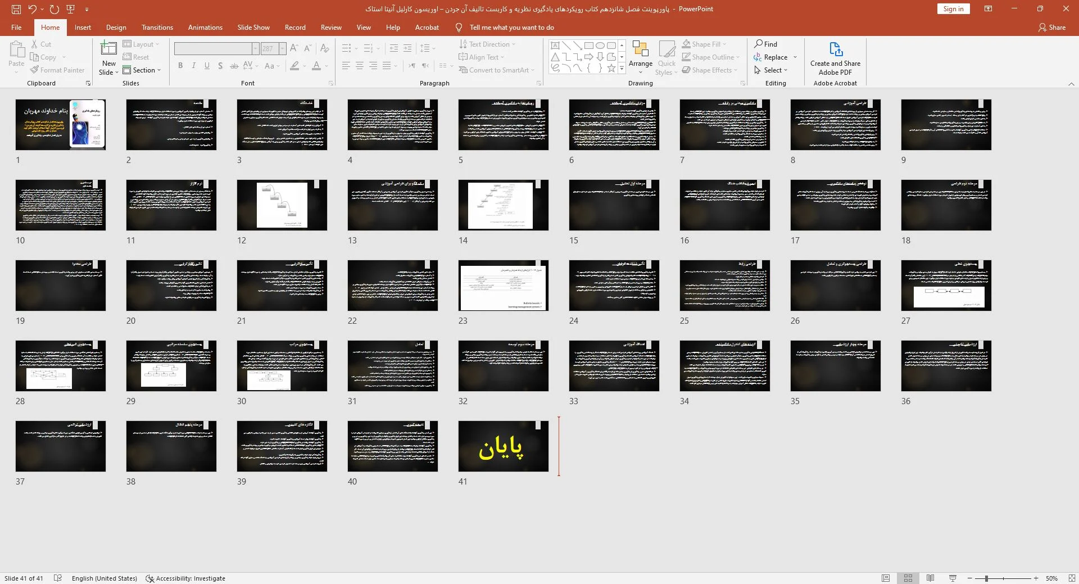
Task: Click the Format Painter tool
Action: click(58, 70)
